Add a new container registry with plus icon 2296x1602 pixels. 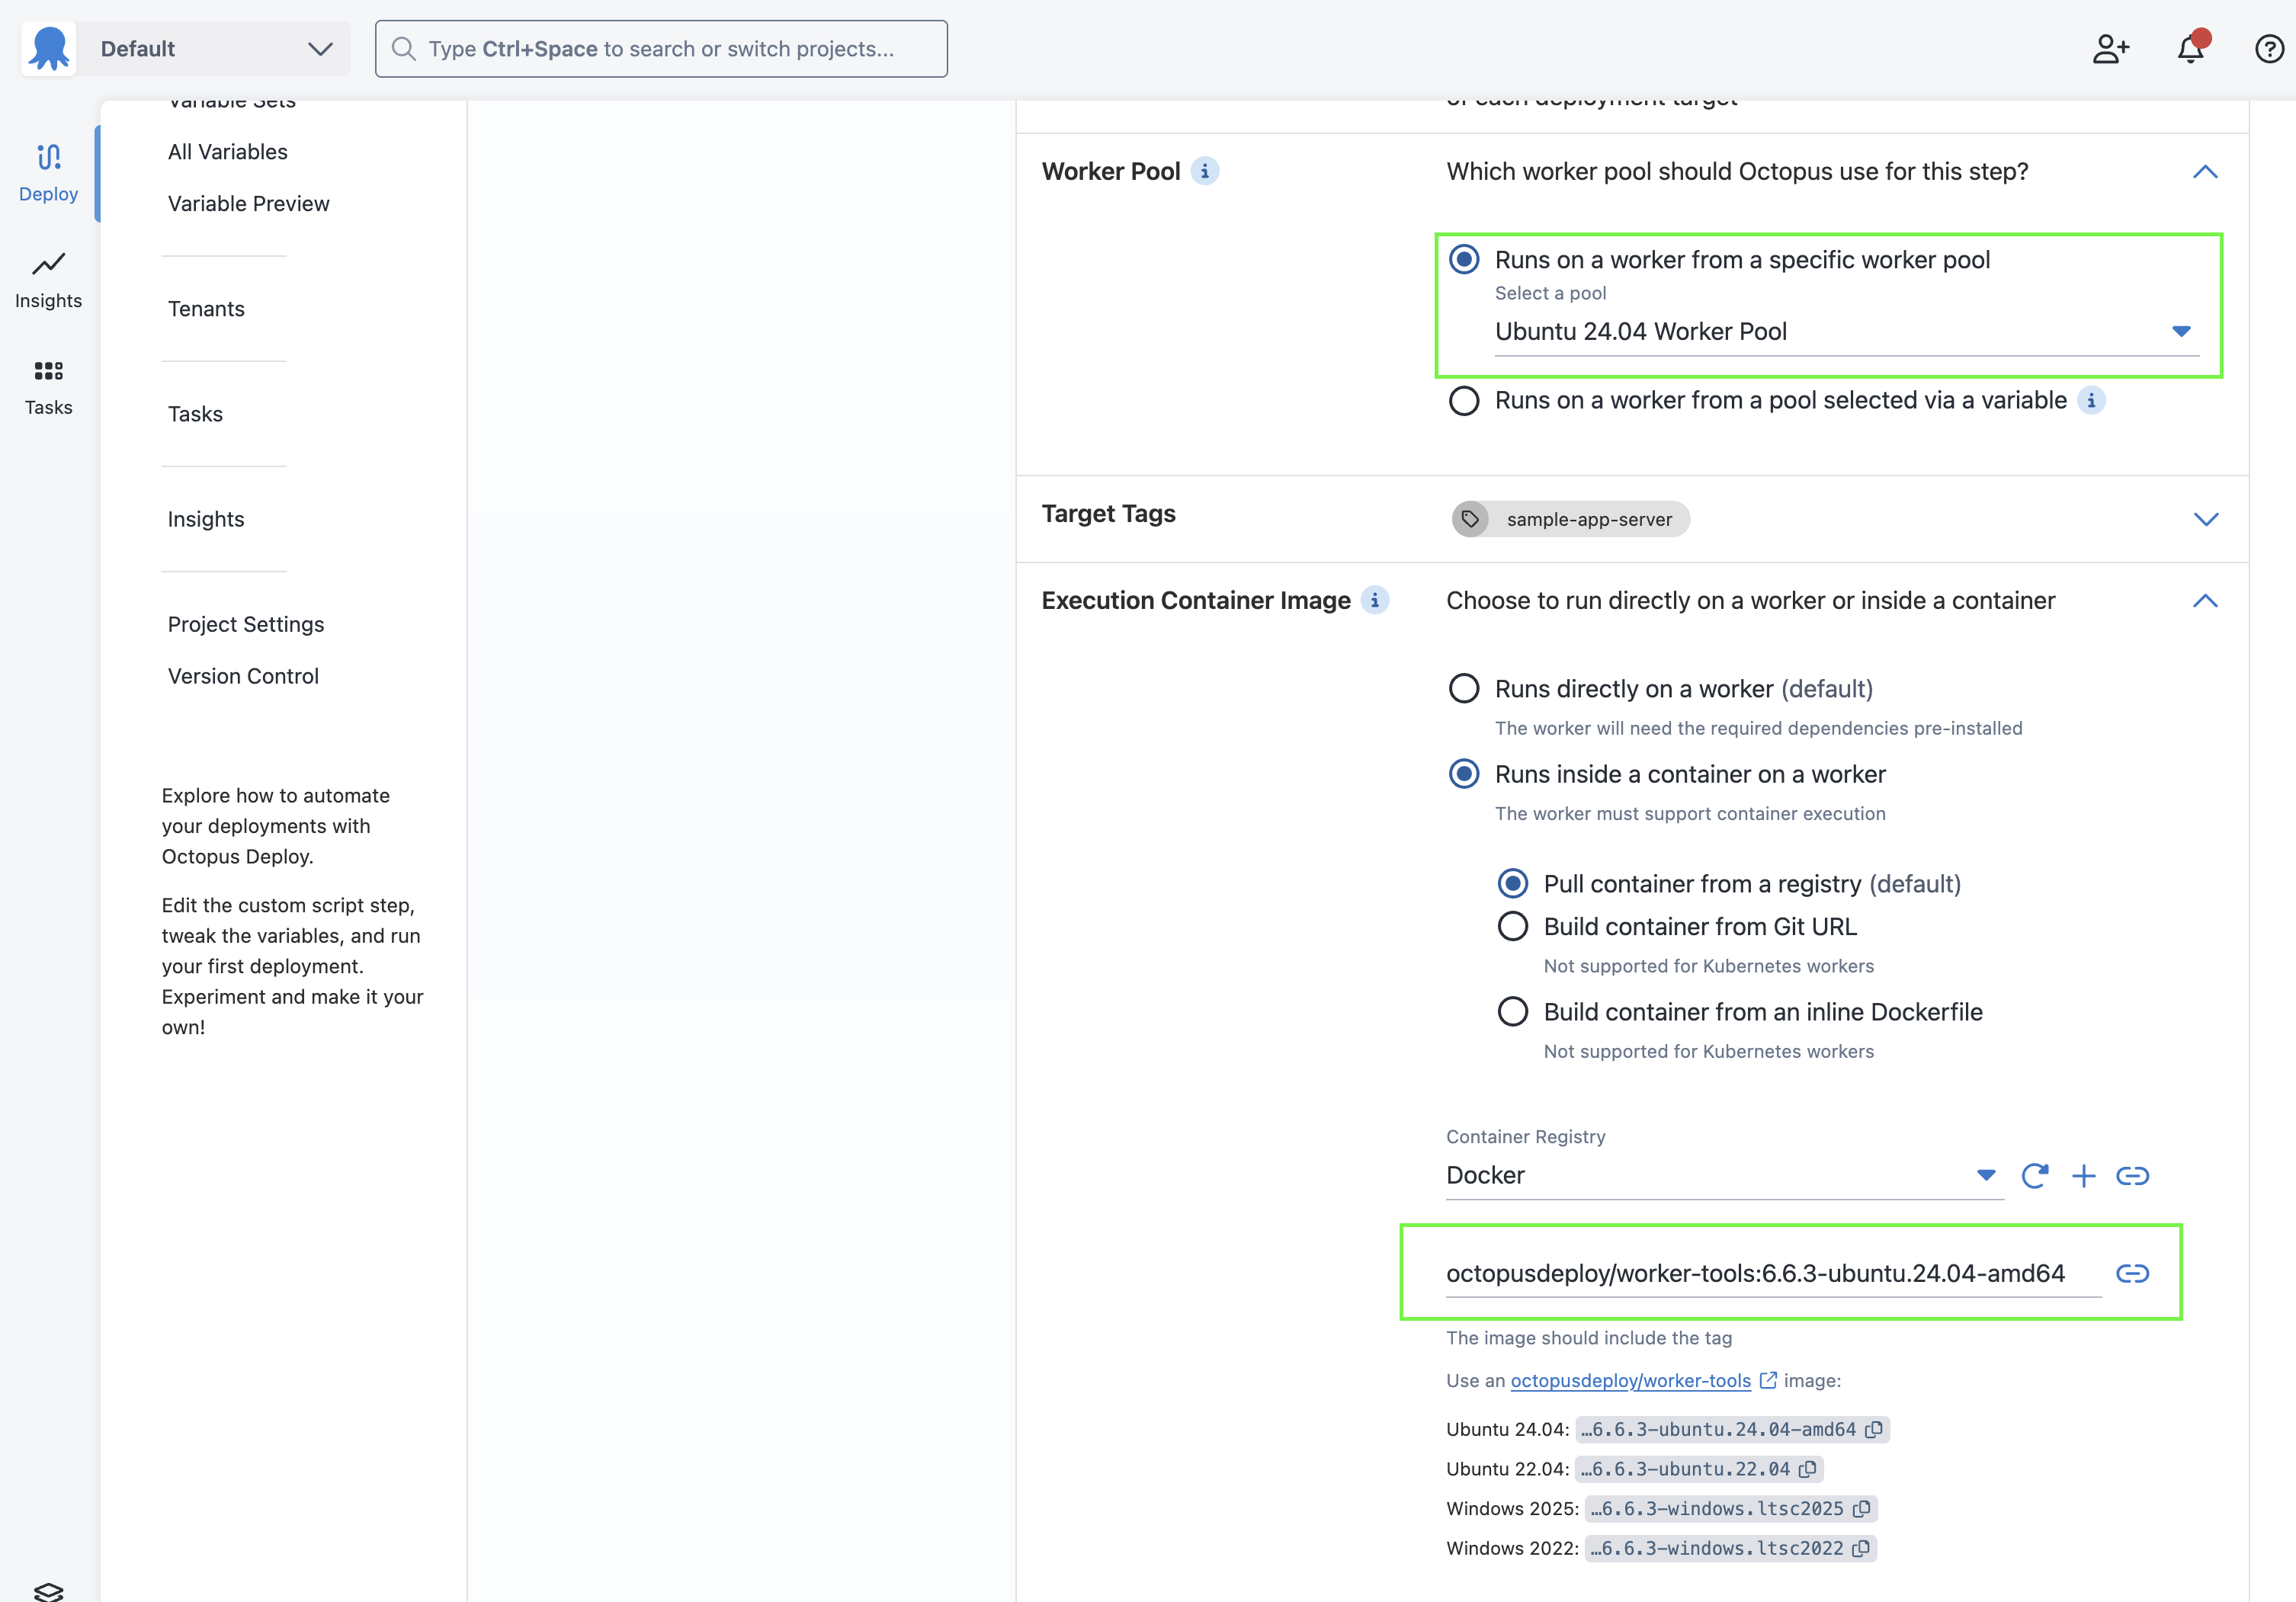[2083, 1175]
